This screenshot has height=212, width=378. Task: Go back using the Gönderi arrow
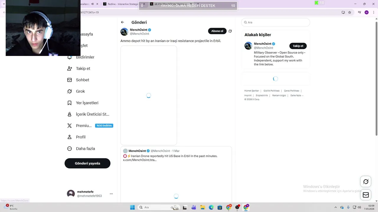(x=123, y=22)
